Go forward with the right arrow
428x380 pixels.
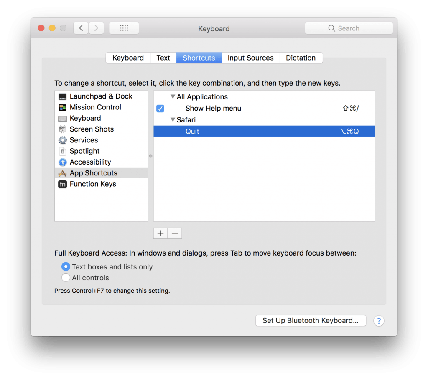96,28
